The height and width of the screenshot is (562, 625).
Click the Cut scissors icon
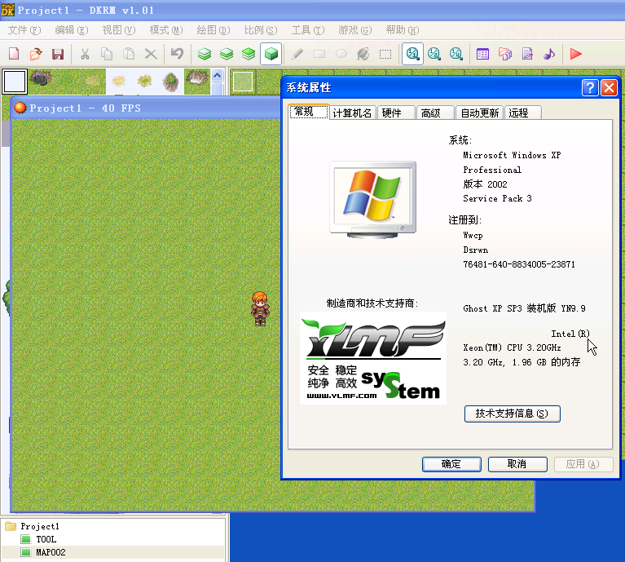click(x=85, y=54)
